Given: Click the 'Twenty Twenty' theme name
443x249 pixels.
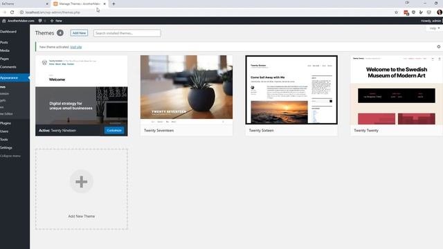Looking at the screenshot, I should (366, 131).
